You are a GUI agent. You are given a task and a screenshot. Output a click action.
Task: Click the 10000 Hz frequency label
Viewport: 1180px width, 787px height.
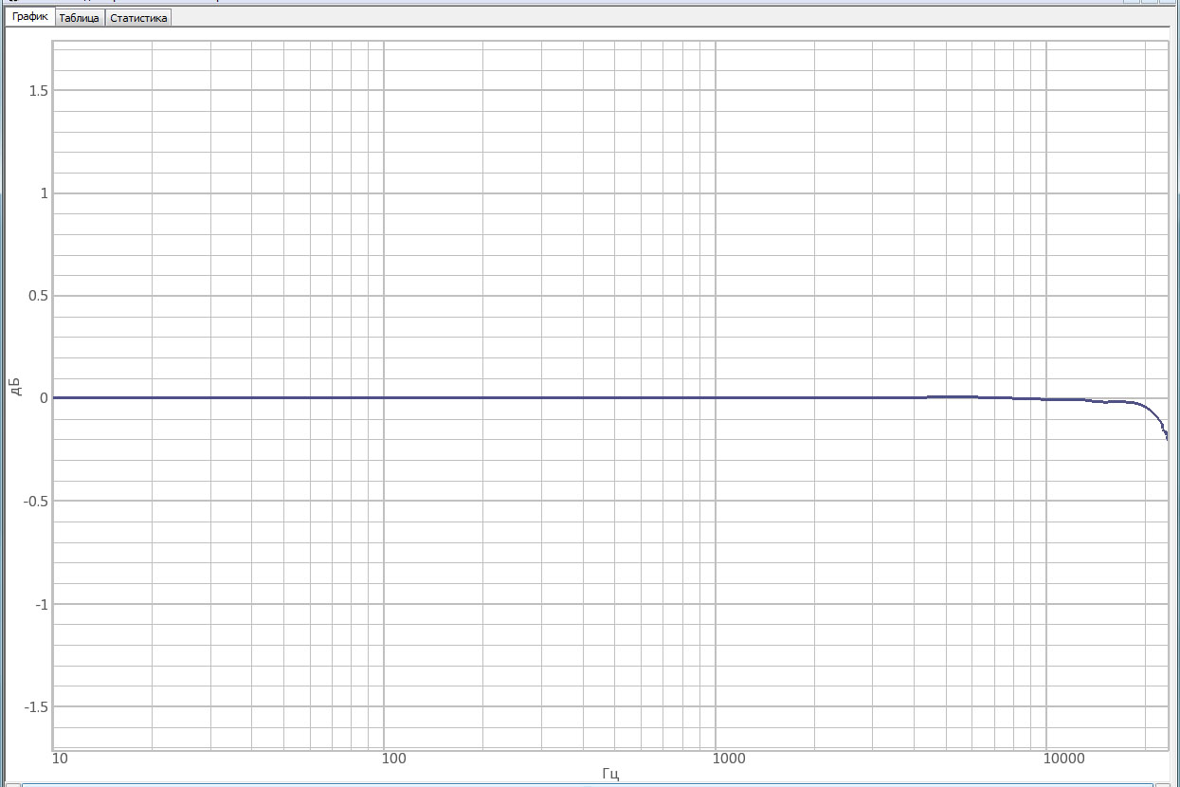pyautogui.click(x=1064, y=759)
